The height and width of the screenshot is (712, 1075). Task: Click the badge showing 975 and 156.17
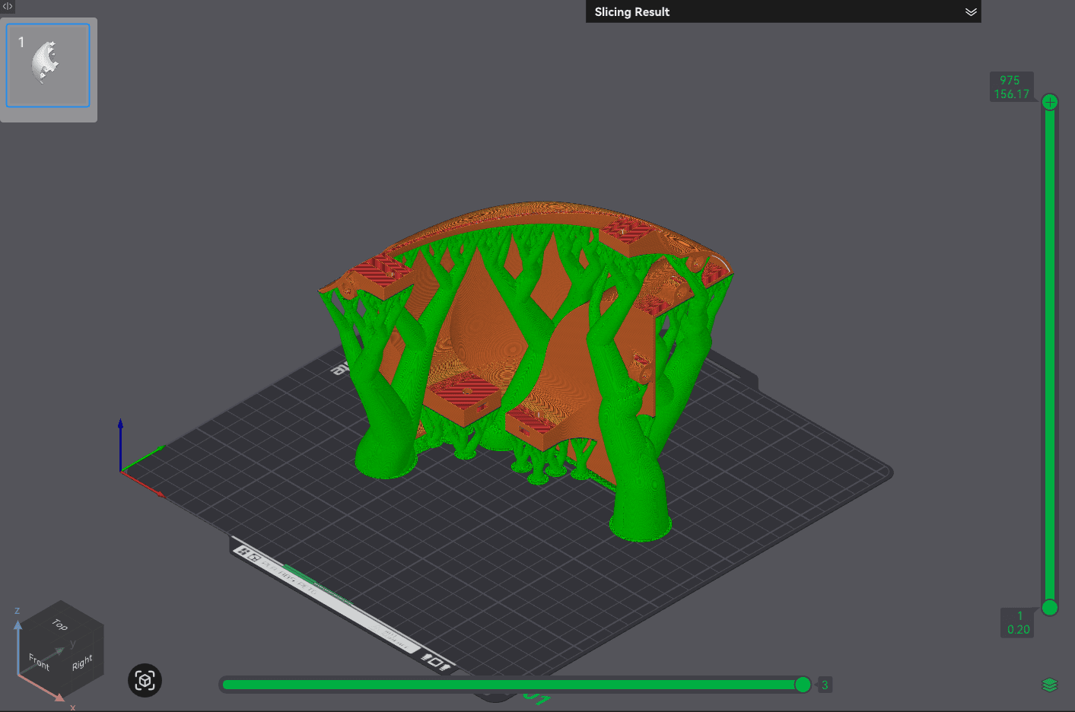coord(1012,86)
